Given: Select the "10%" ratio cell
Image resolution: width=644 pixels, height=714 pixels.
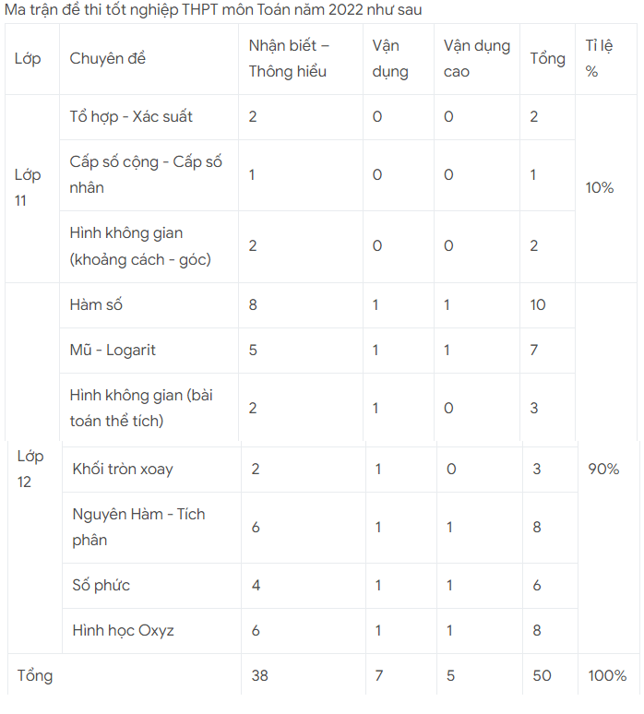Looking at the screenshot, I should [600, 187].
